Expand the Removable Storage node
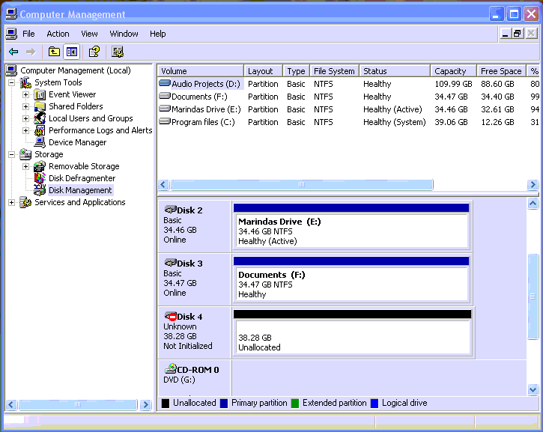This screenshot has height=432, width=543. (x=25, y=166)
